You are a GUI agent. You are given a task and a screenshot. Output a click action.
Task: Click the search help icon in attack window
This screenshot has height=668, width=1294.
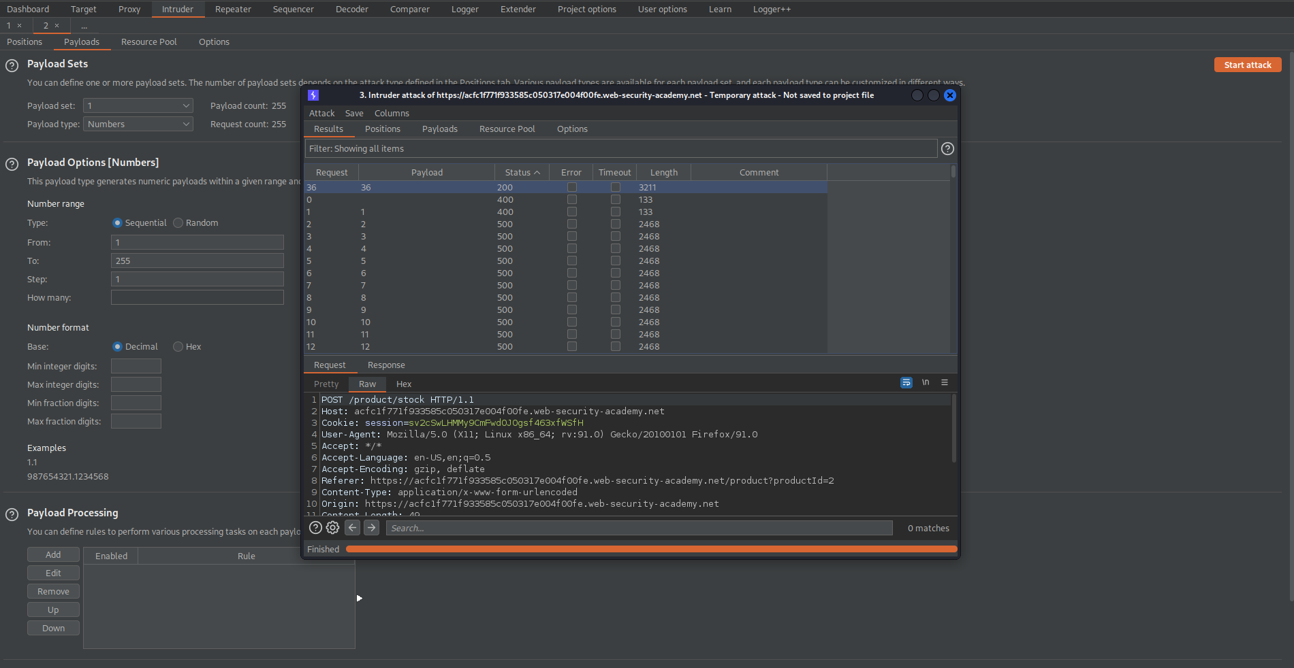point(315,528)
